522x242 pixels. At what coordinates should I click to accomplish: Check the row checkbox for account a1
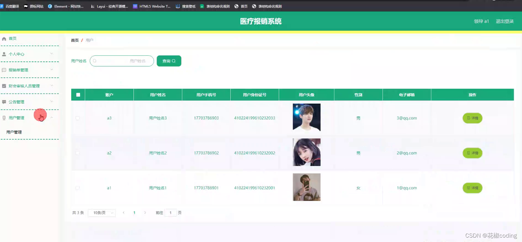tap(78, 188)
